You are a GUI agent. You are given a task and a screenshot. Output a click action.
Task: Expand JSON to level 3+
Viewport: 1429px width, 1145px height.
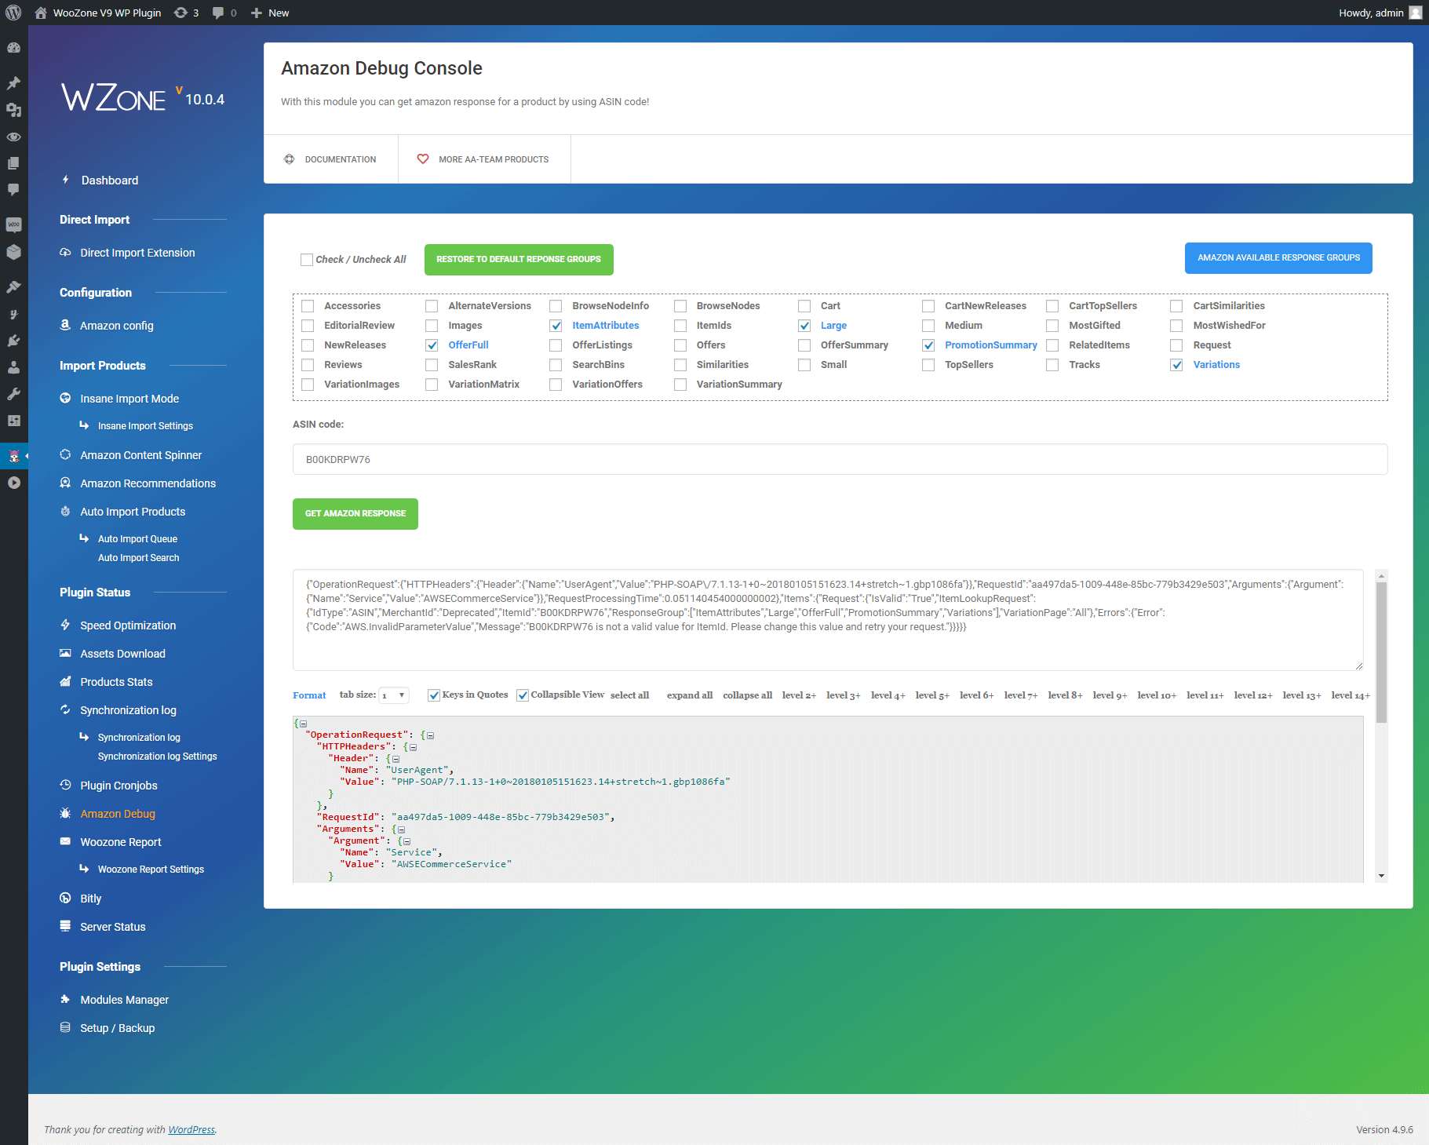click(844, 695)
